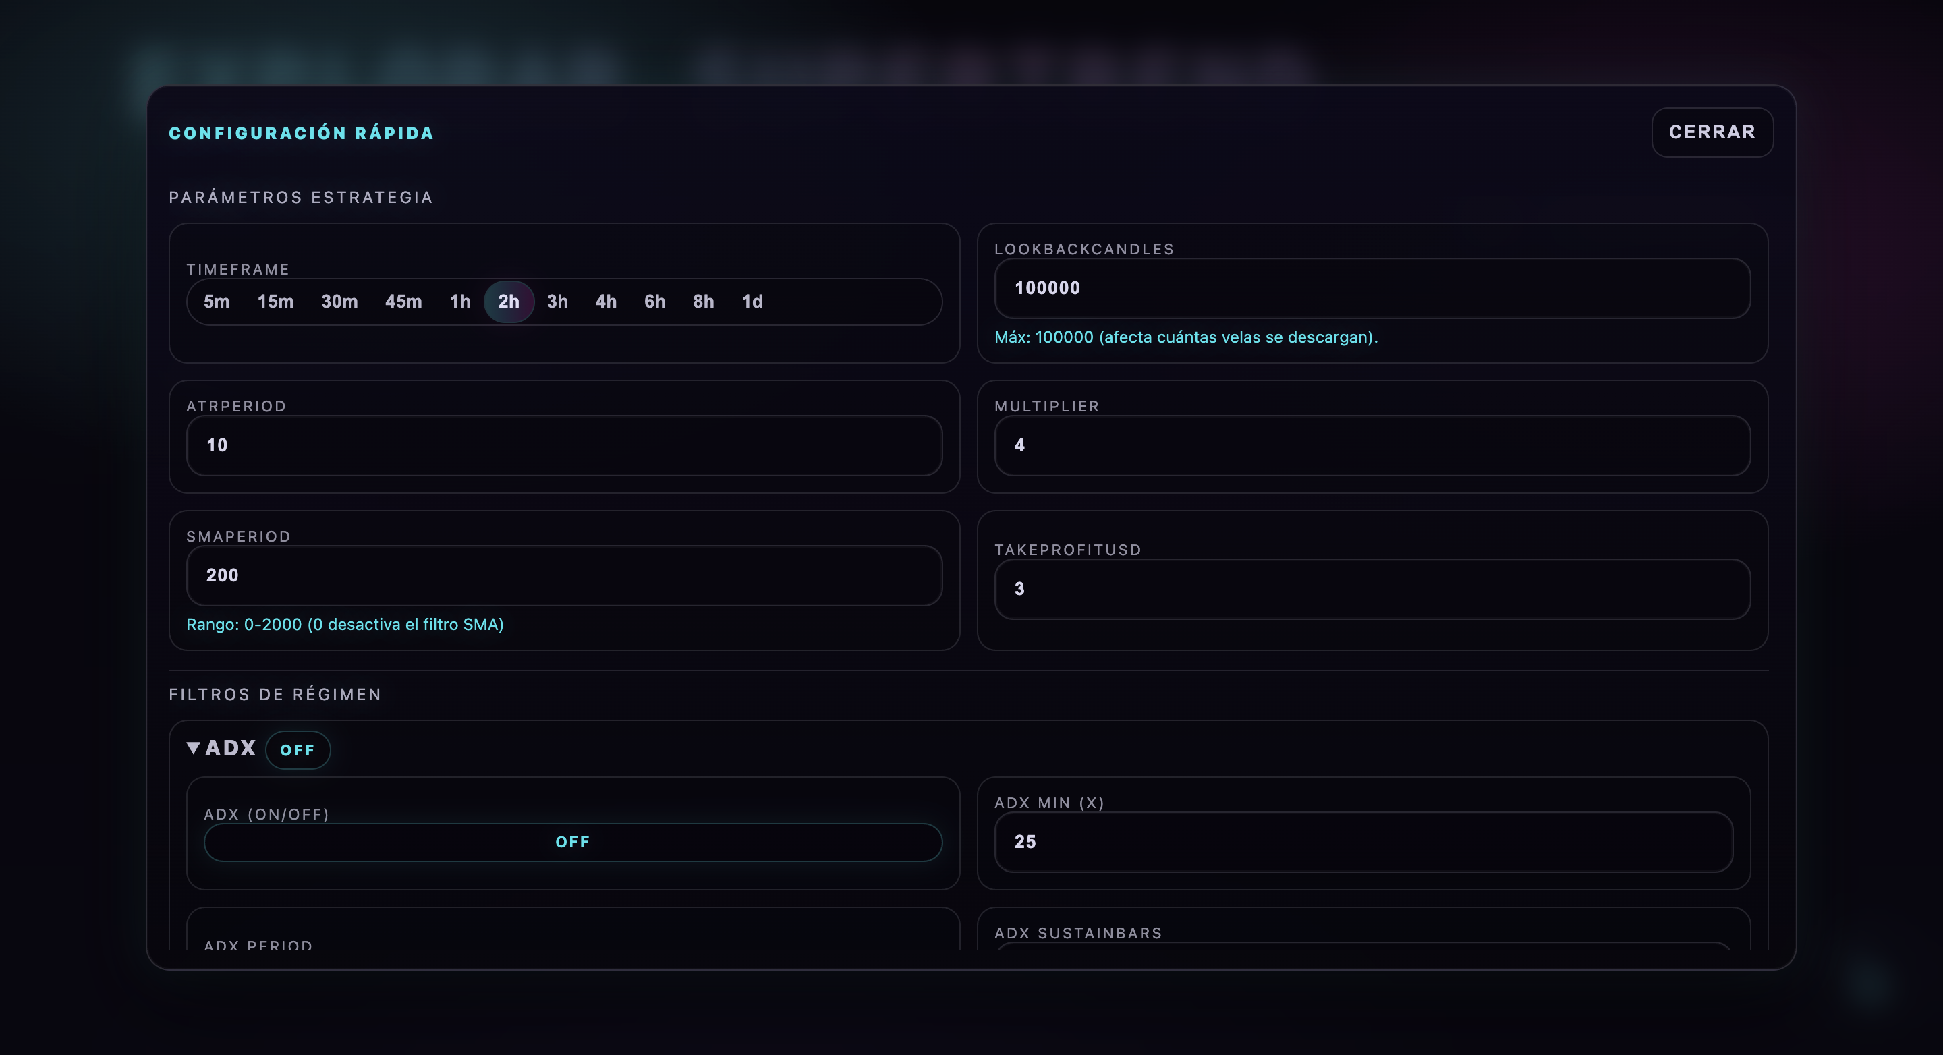This screenshot has height=1055, width=1943.
Task: Click the ATRPERIOD input showing 10
Action: pos(564,446)
